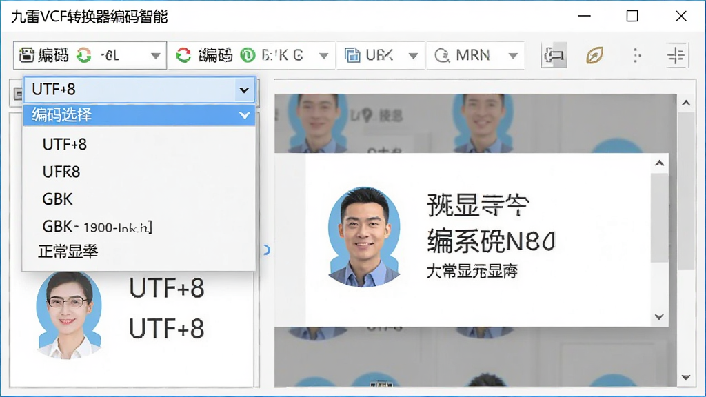706x397 pixels.
Task: Click the outer right panel scroll down arrow
Action: pos(686,378)
